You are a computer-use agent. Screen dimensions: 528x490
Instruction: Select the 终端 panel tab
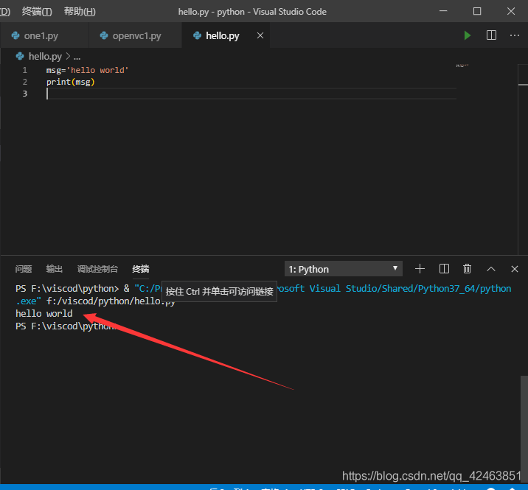(141, 269)
